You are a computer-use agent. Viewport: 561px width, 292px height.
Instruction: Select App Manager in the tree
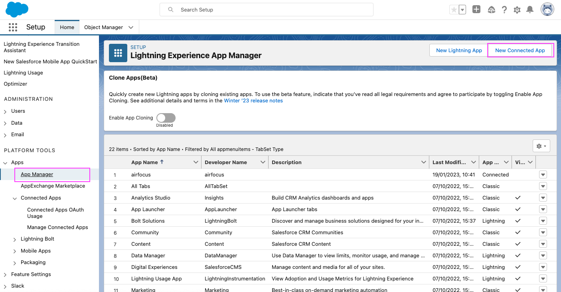[x=37, y=174]
